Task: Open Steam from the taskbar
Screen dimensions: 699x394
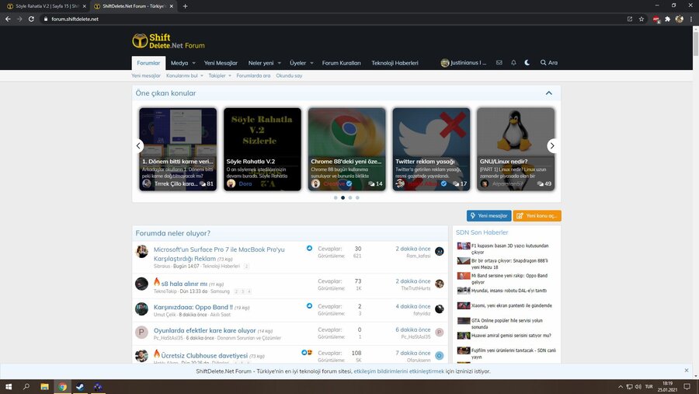Action: pos(80,387)
